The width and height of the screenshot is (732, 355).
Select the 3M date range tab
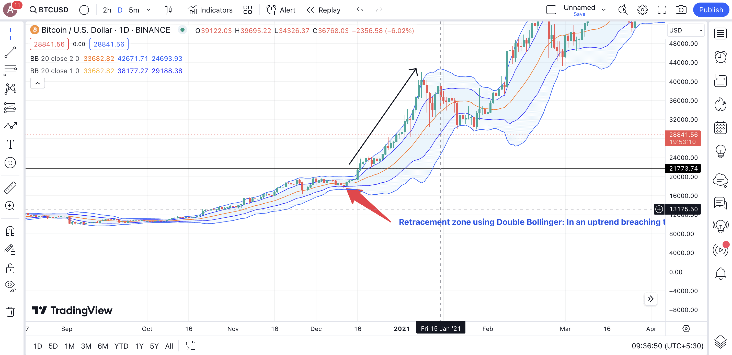(x=86, y=346)
